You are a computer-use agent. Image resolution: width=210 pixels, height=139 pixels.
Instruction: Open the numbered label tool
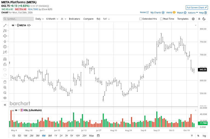[x=5, y=47]
